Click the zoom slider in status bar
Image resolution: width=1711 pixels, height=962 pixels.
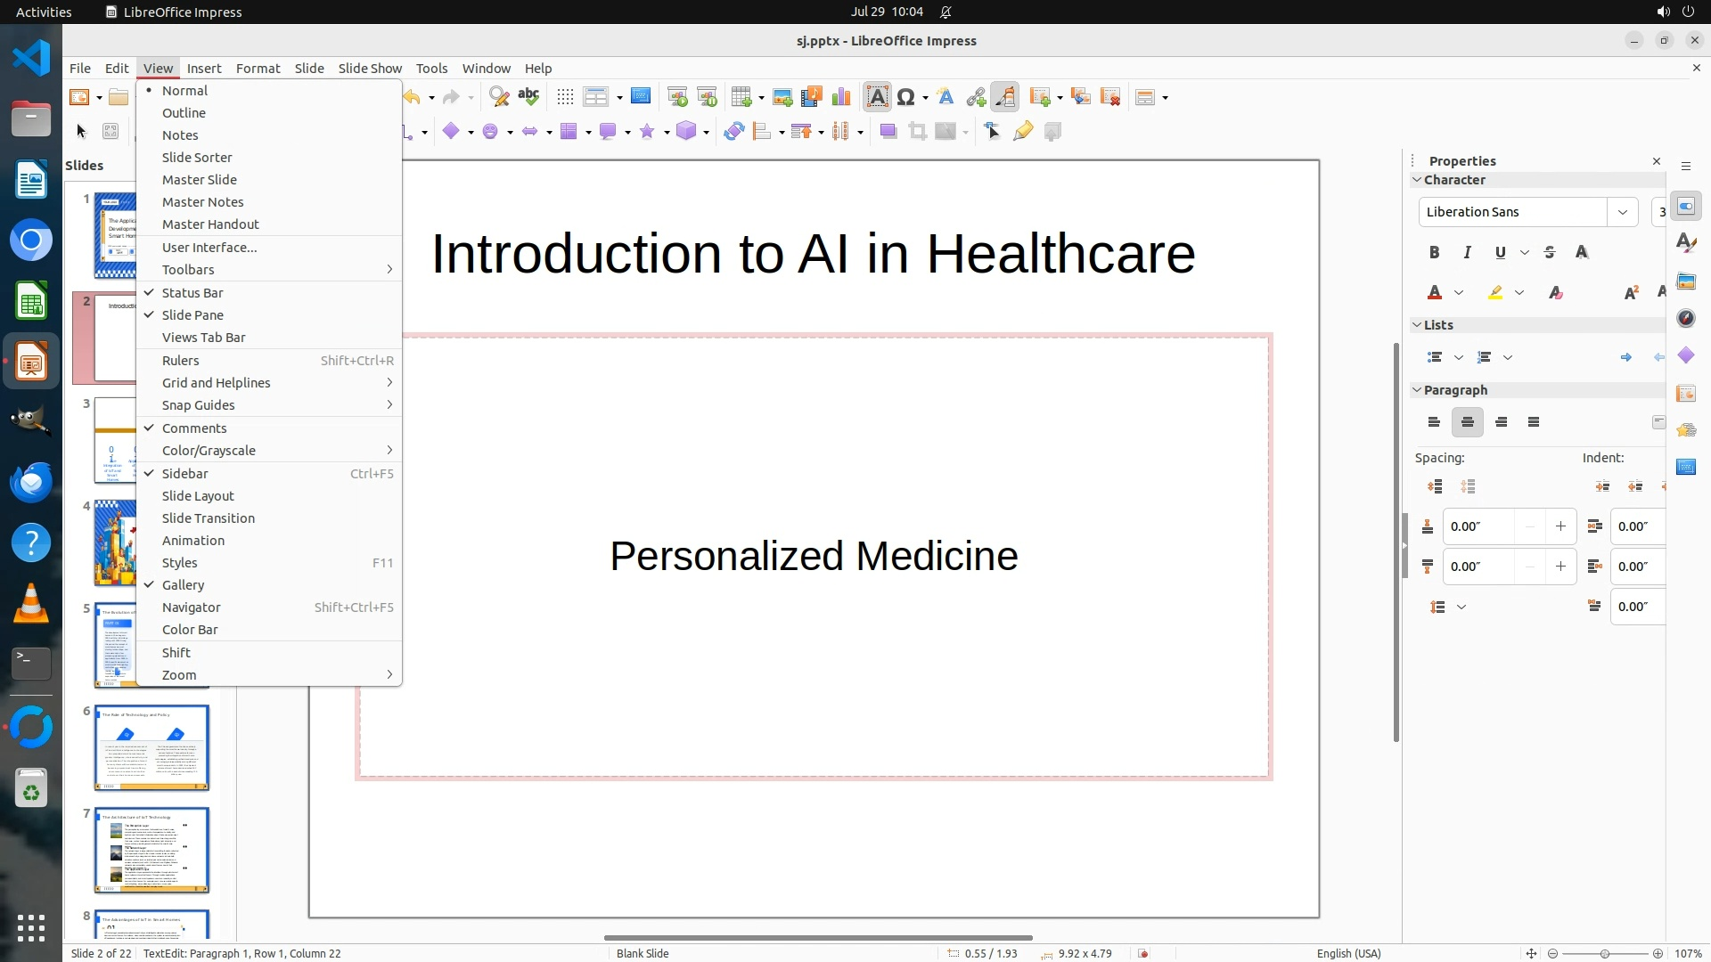coord(1604,953)
